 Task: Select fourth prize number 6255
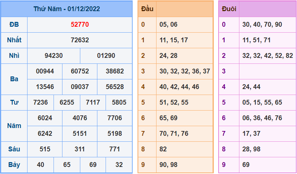coord(67,102)
